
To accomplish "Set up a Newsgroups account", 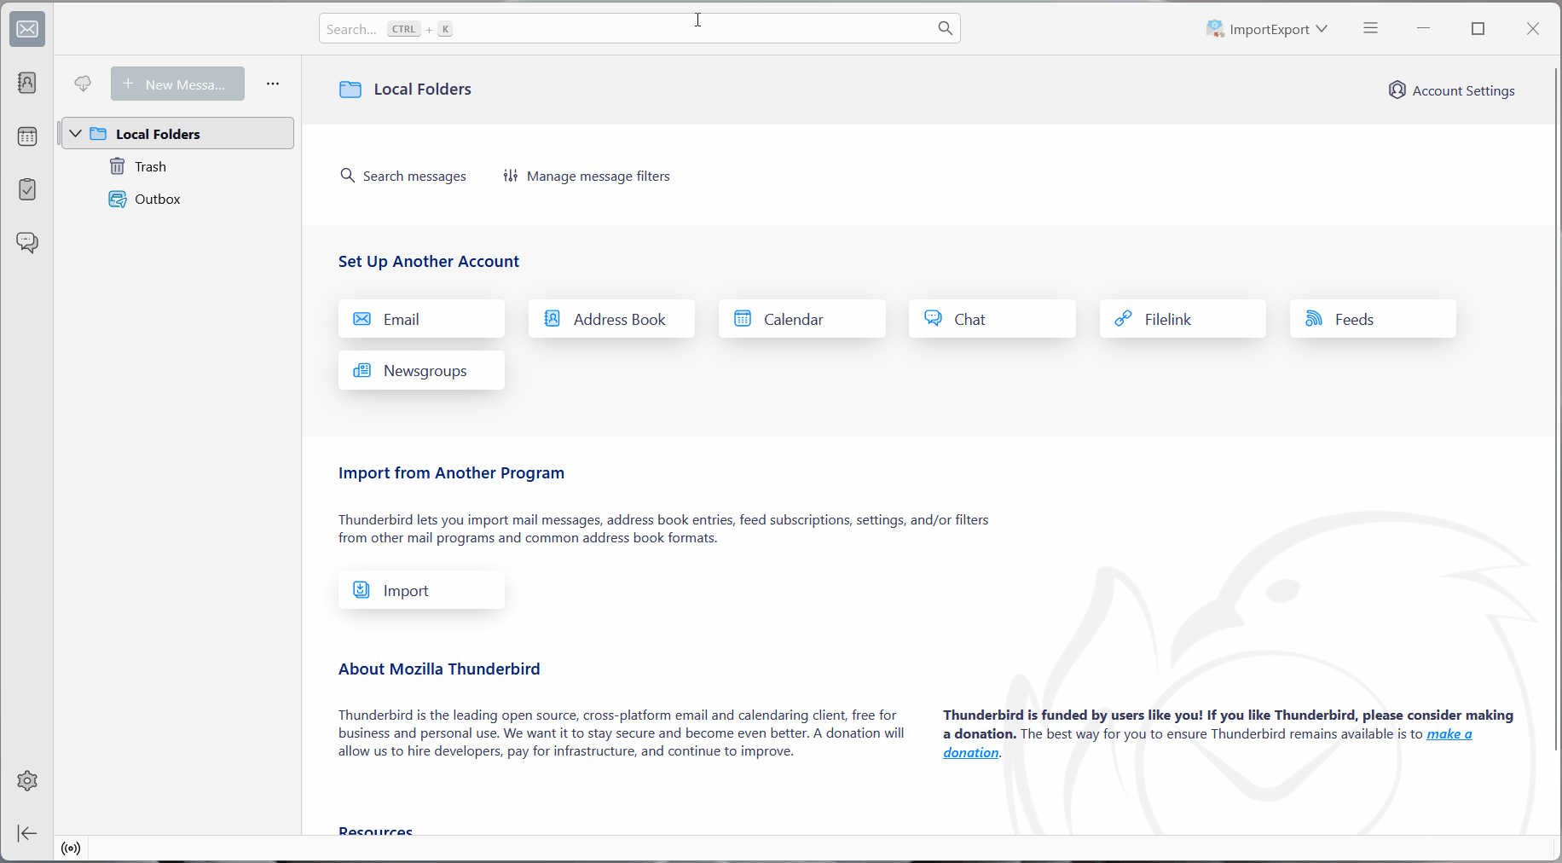I will point(421,370).
